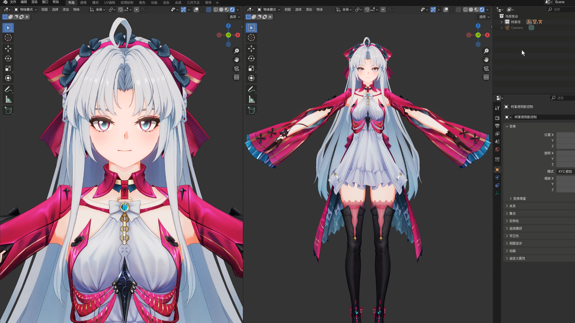The height and width of the screenshot is (323, 575).
Task: Switch to the UV编辑 workspace tab
Action: click(x=109, y=3)
